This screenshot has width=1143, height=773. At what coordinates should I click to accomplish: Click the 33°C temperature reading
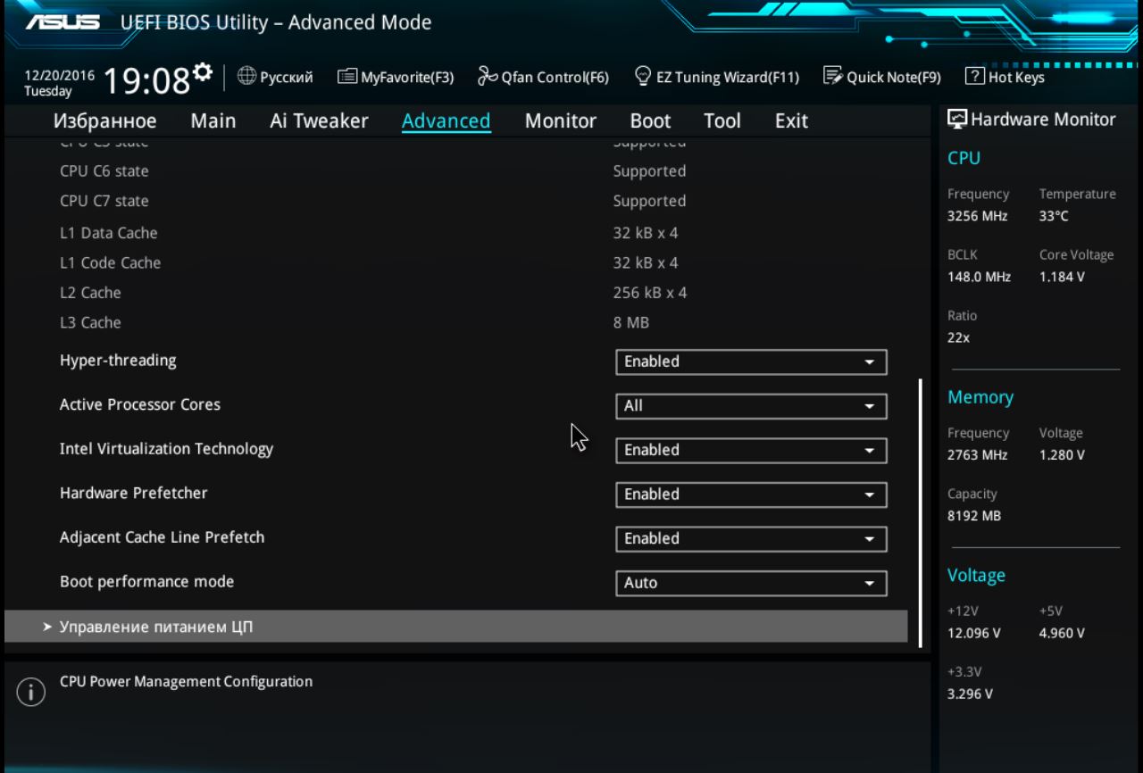click(1054, 216)
